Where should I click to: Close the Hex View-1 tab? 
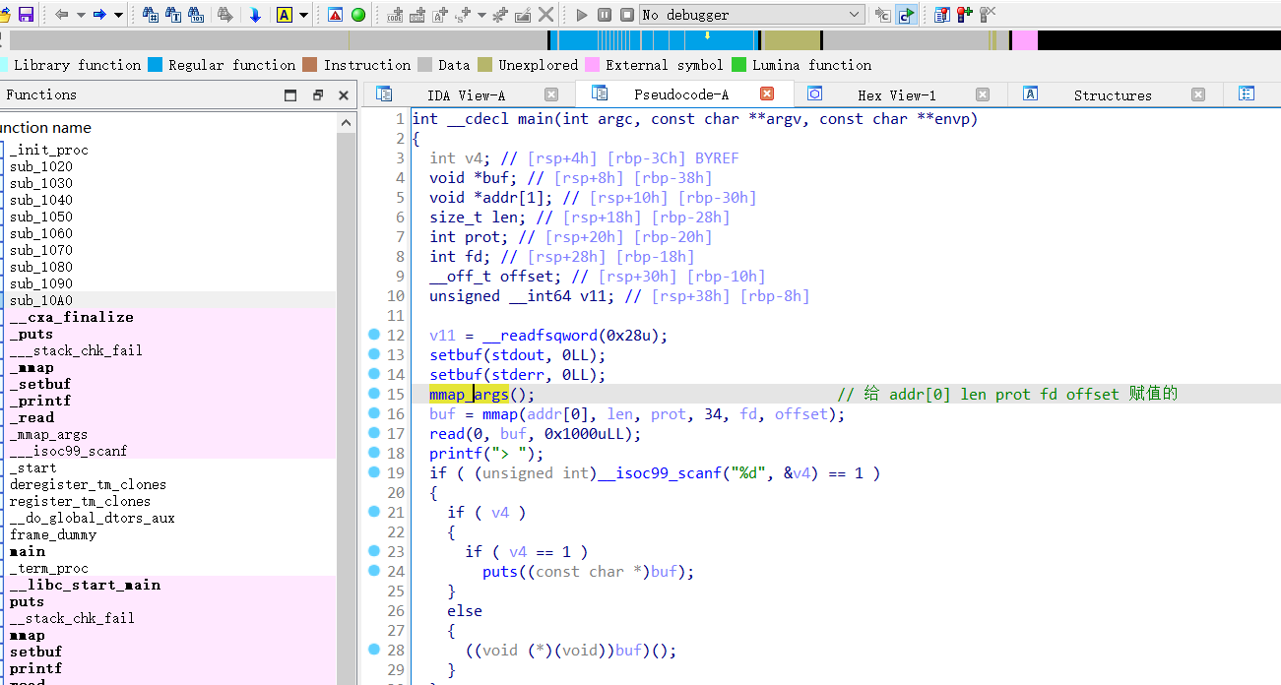[983, 94]
